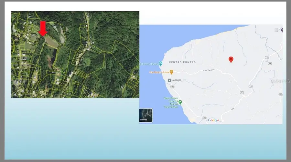Select the Cosecha square marker icon
Viewport: 291px width, 162px height.
(x=169, y=80)
